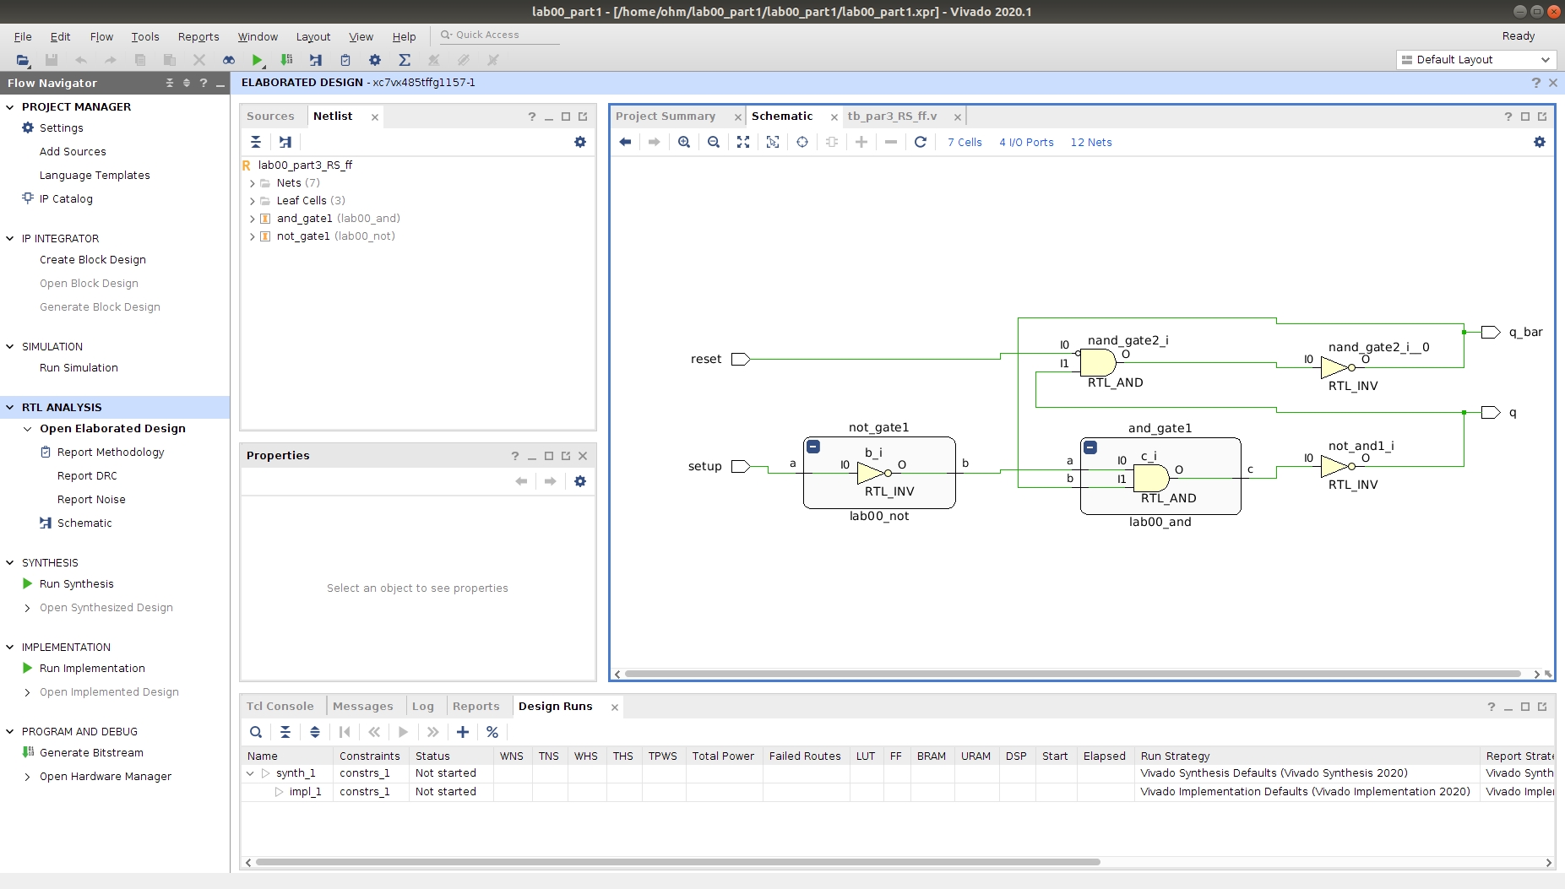Image resolution: width=1565 pixels, height=889 pixels.
Task: Click Add design run plus icon
Action: [x=463, y=732]
